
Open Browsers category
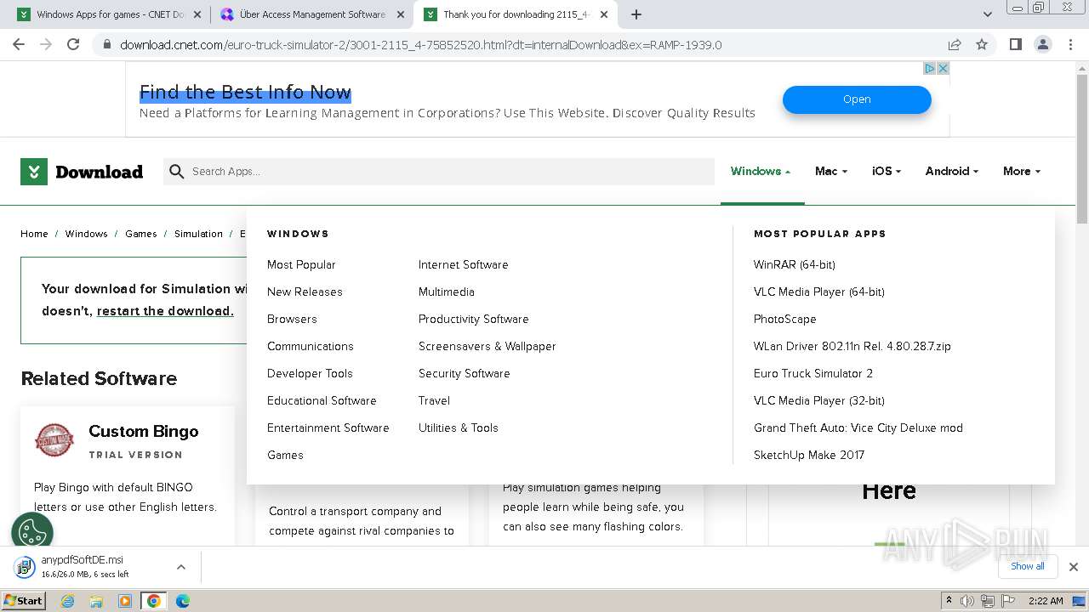point(292,319)
